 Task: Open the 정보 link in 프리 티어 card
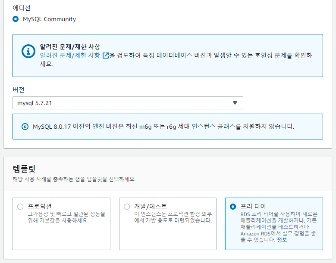click(x=282, y=240)
